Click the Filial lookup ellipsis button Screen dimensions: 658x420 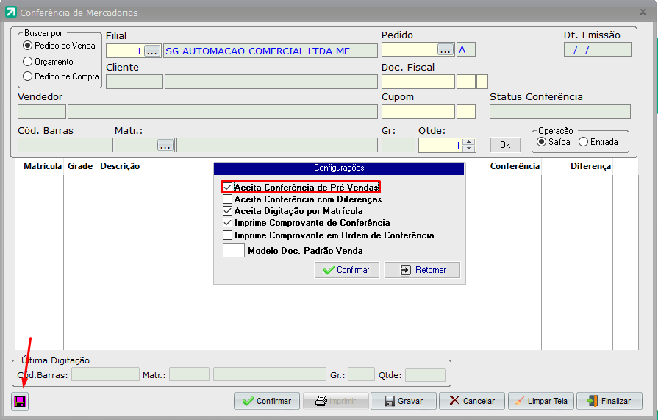point(152,51)
